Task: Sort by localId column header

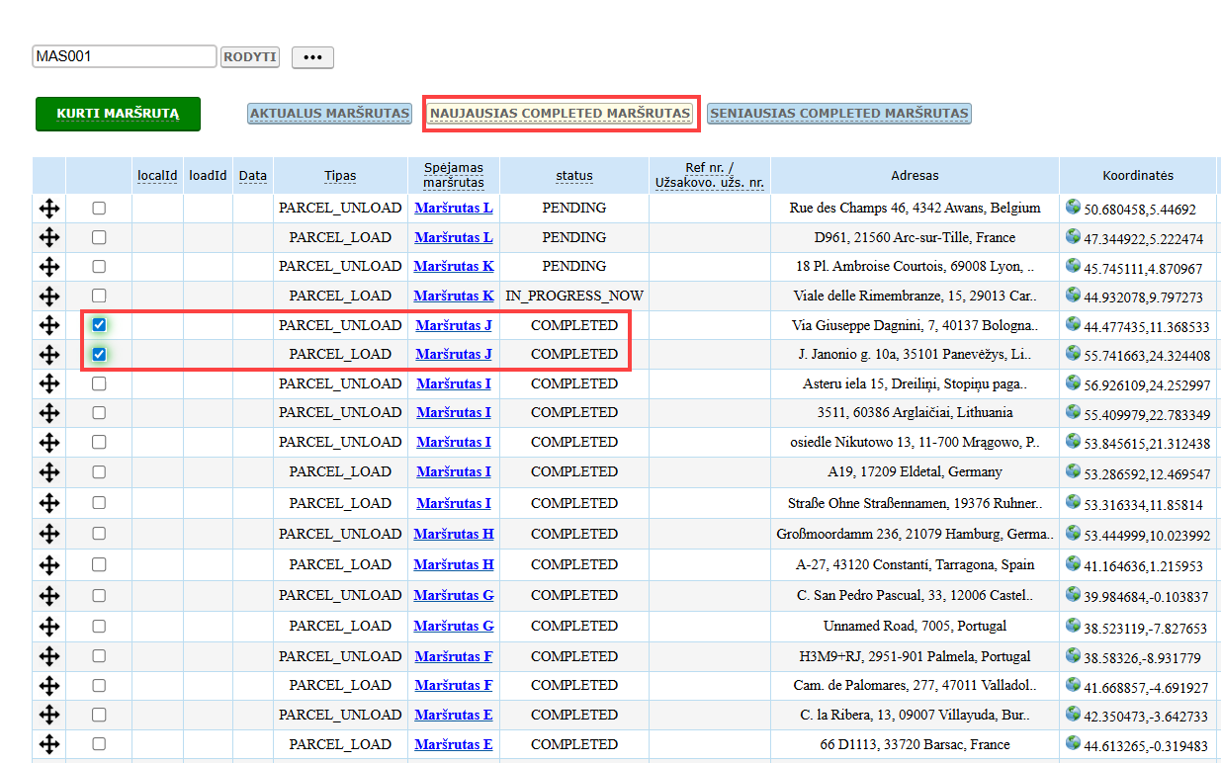Action: (157, 176)
